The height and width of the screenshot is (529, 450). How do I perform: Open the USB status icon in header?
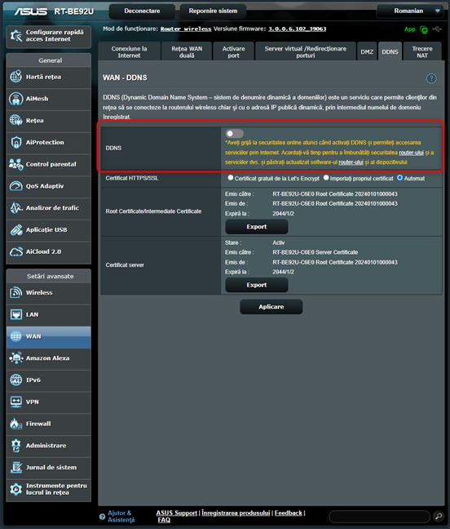[x=437, y=29]
